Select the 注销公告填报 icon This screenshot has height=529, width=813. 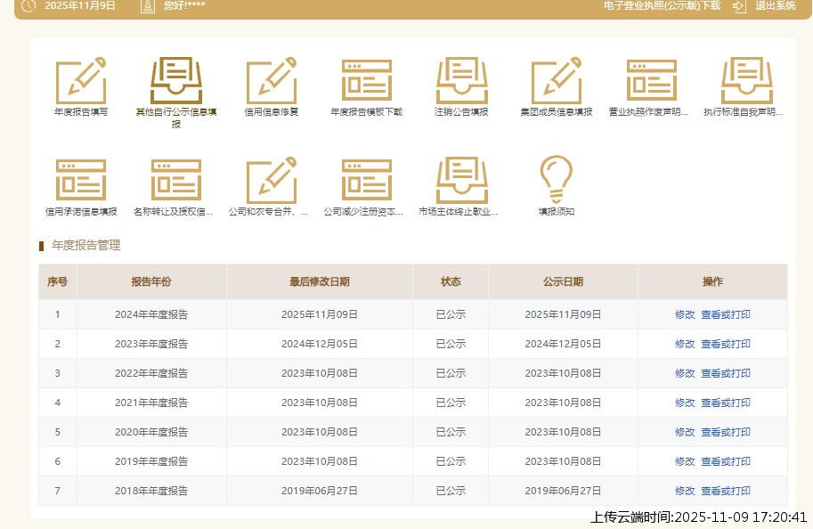[x=461, y=80]
